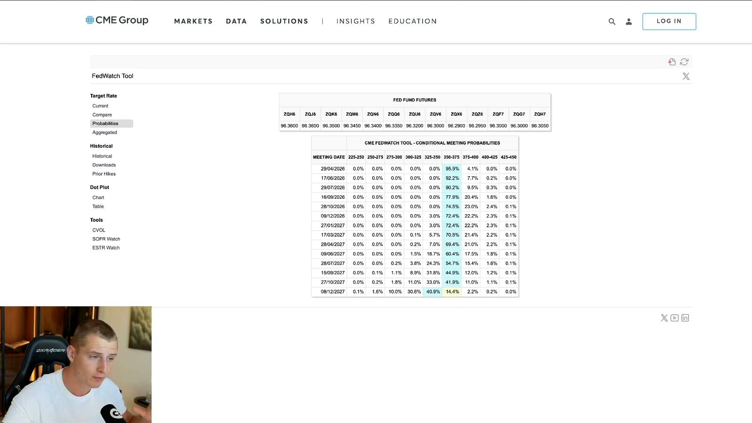752x423 pixels.
Task: Open the Downloads sidebar link
Action: pos(104,165)
